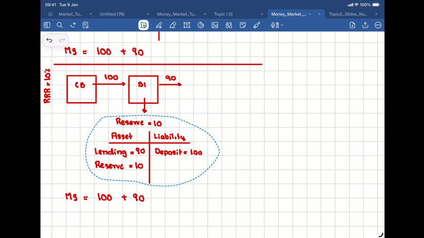This screenshot has width=424, height=238.
Task: Open the share export icon
Action: tap(365, 25)
